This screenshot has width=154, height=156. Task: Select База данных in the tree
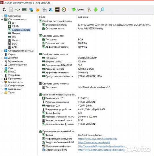pyautogui.click(x=15, y=89)
